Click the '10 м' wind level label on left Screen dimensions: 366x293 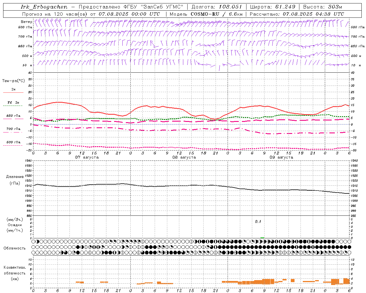(27, 65)
